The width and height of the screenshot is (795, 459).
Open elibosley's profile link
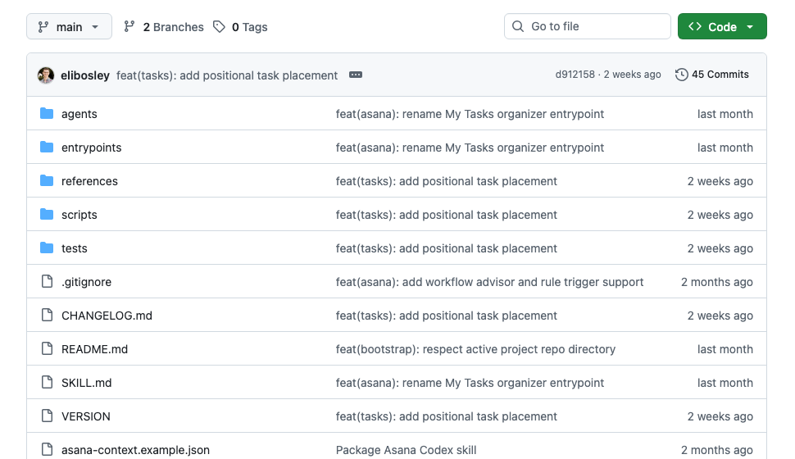85,75
